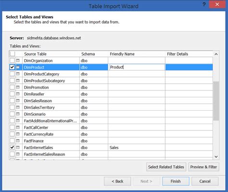Screen dimensions: 228x192
Task: Click the table icon beside FactCurrencyRate
Action: pos(18,134)
